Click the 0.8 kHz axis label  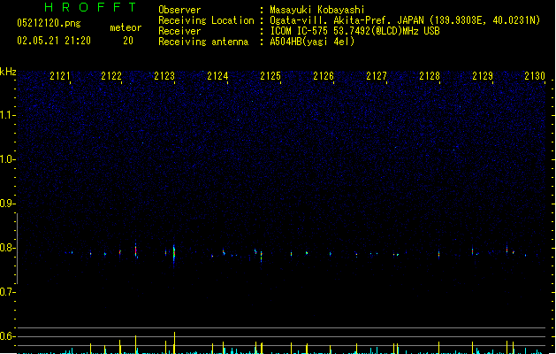point(7,248)
